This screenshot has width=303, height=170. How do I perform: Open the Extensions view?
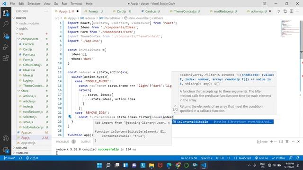click(6, 58)
